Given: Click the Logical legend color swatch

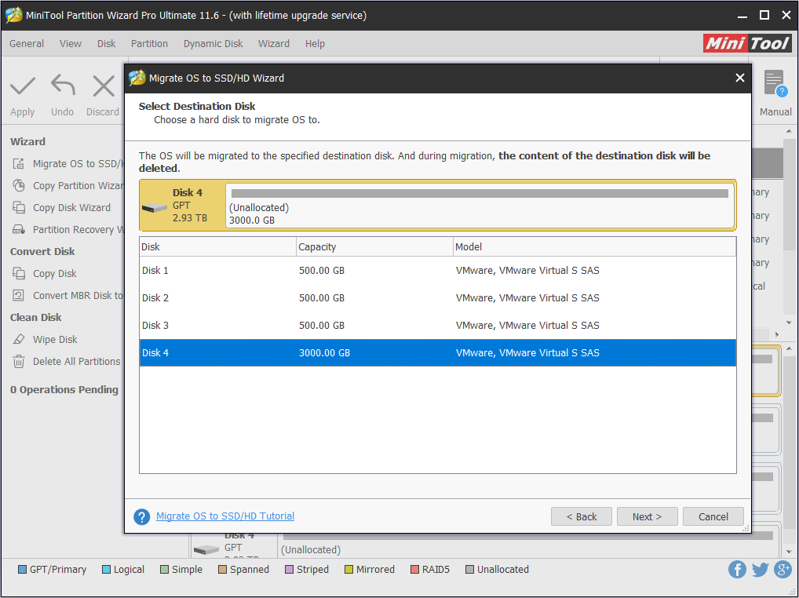Looking at the screenshot, I should 107,570.
